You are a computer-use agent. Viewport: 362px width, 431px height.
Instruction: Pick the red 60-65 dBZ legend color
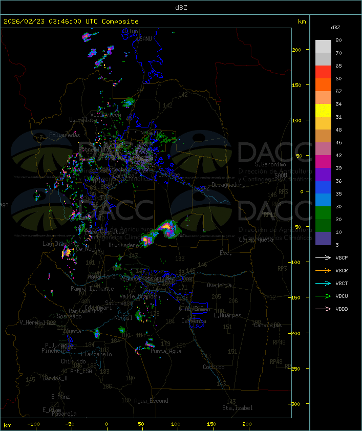pyautogui.click(x=323, y=72)
